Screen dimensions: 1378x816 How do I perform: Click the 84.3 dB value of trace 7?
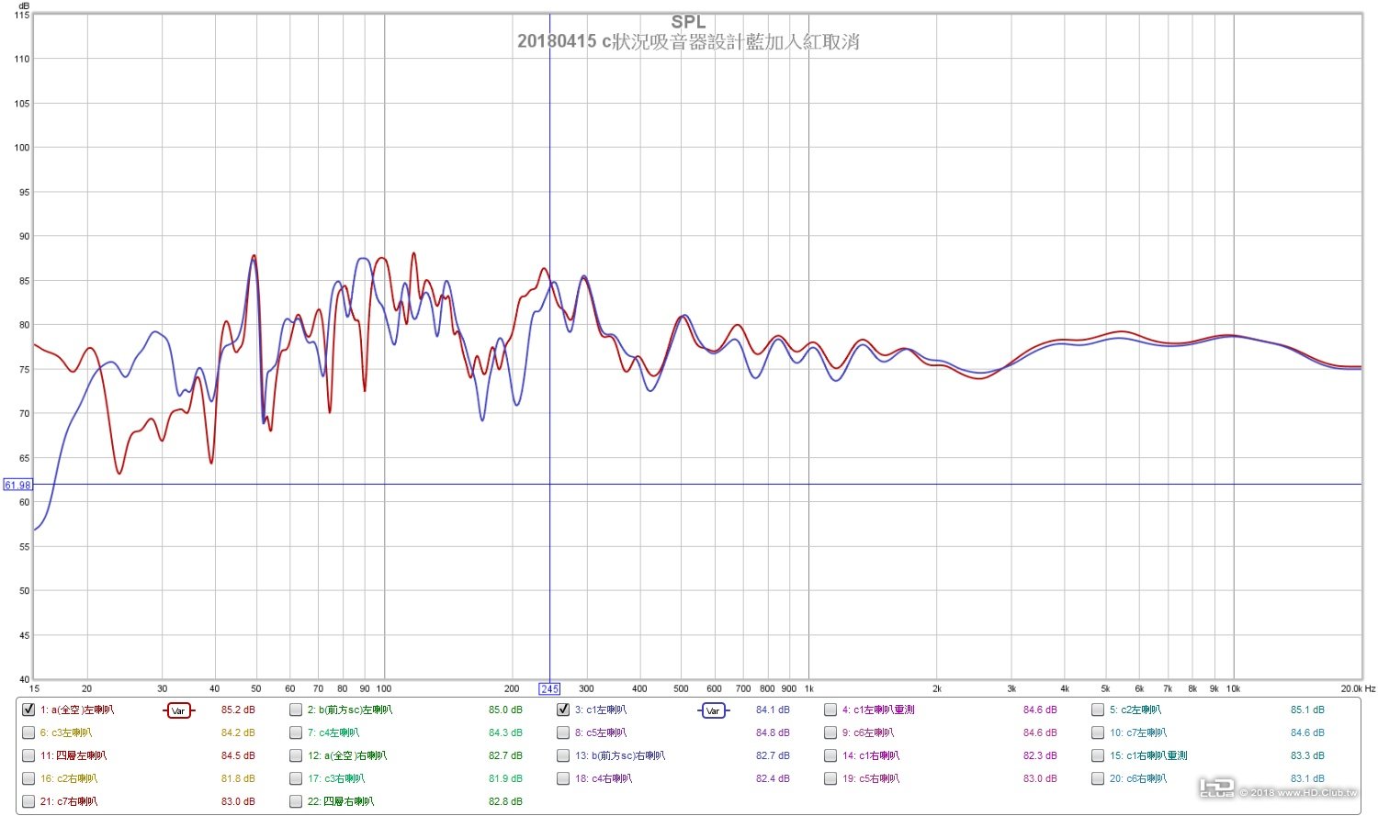coord(505,732)
